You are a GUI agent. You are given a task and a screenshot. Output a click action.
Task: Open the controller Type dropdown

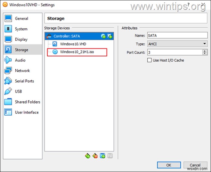coord(177,44)
